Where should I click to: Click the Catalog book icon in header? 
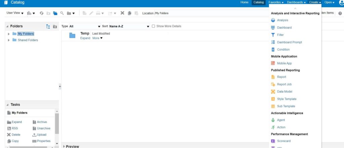click(6, 3)
